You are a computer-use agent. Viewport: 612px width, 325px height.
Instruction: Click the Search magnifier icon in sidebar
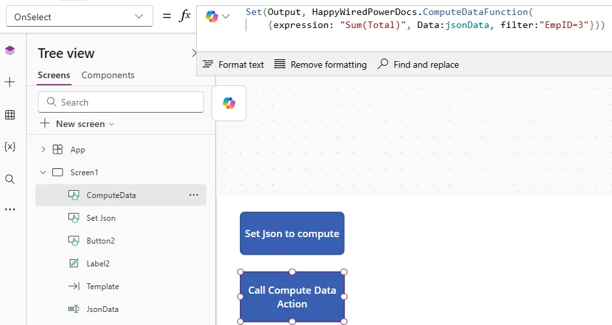pyautogui.click(x=10, y=179)
